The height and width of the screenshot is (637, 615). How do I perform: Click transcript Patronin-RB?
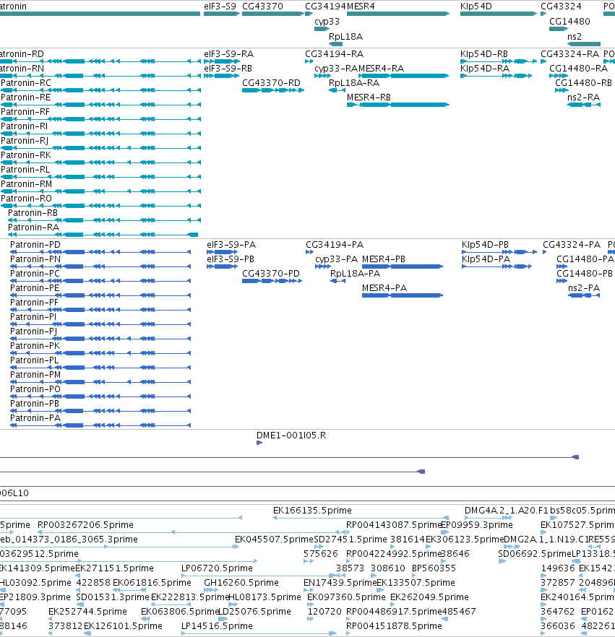(x=105, y=220)
